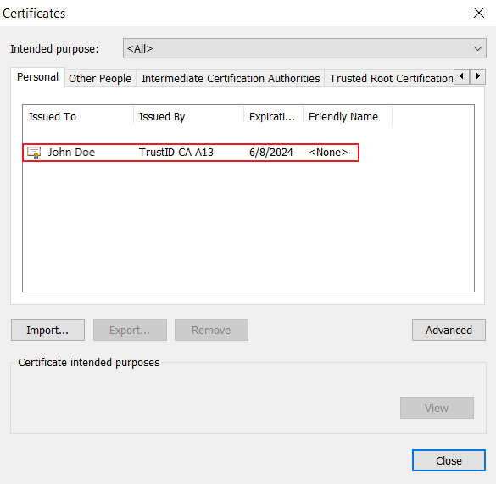
Task: Click the Import... button
Action: (47, 330)
